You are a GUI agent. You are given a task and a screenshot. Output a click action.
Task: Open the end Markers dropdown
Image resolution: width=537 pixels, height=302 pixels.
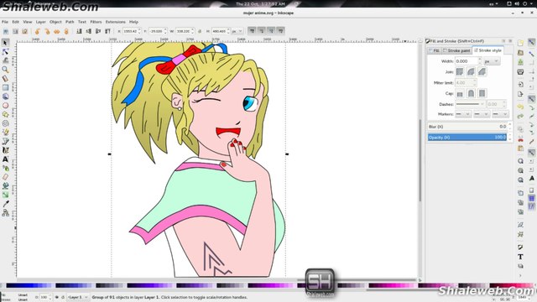pos(500,114)
